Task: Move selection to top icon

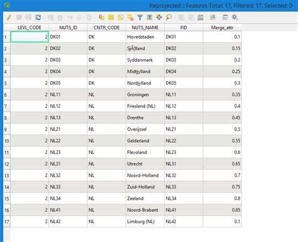Action: pos(150,18)
